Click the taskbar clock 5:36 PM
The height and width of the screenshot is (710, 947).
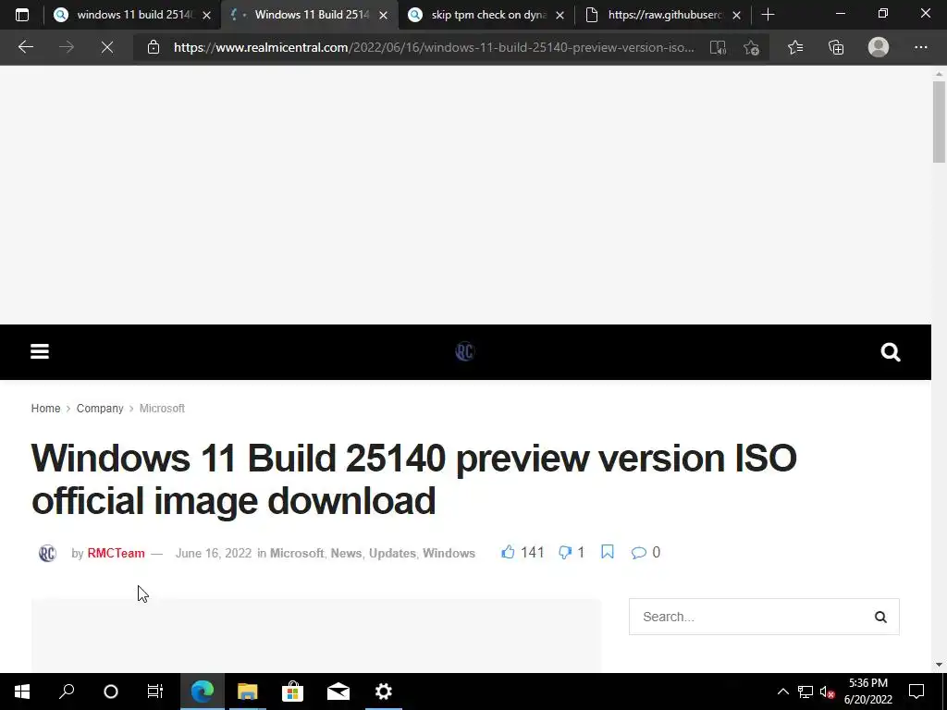(x=867, y=683)
